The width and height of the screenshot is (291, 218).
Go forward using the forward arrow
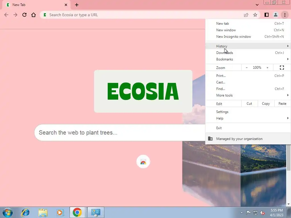(x=15, y=15)
